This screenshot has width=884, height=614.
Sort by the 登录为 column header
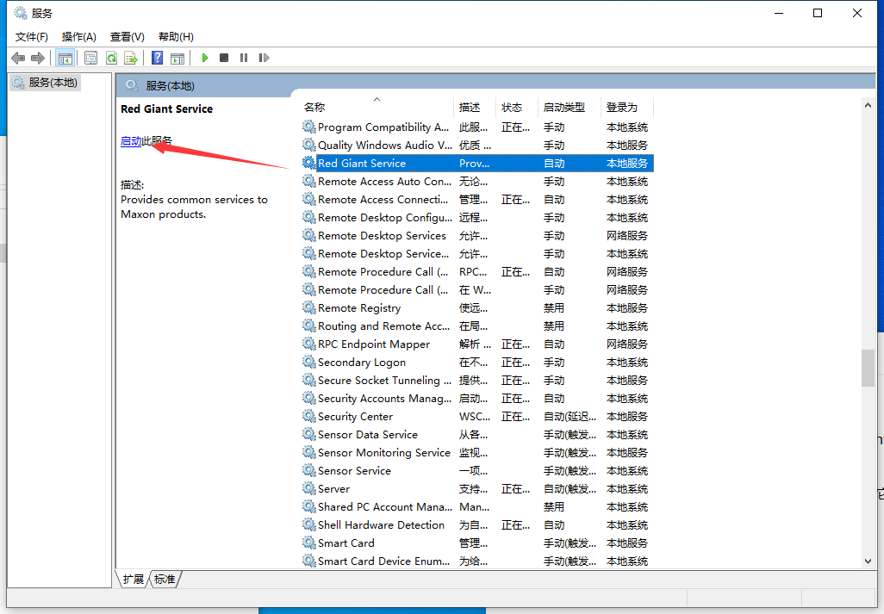(627, 107)
